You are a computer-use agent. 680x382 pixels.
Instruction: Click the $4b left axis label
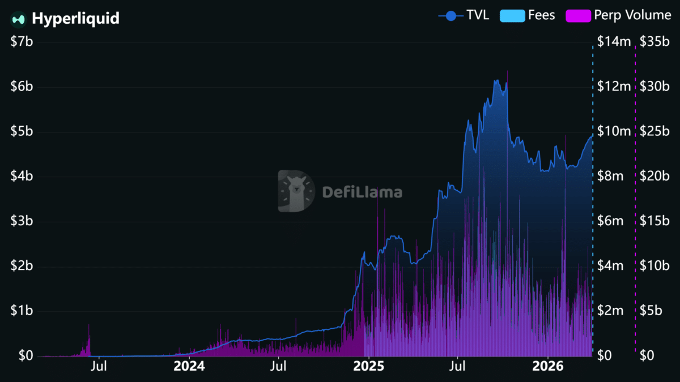coord(22,177)
